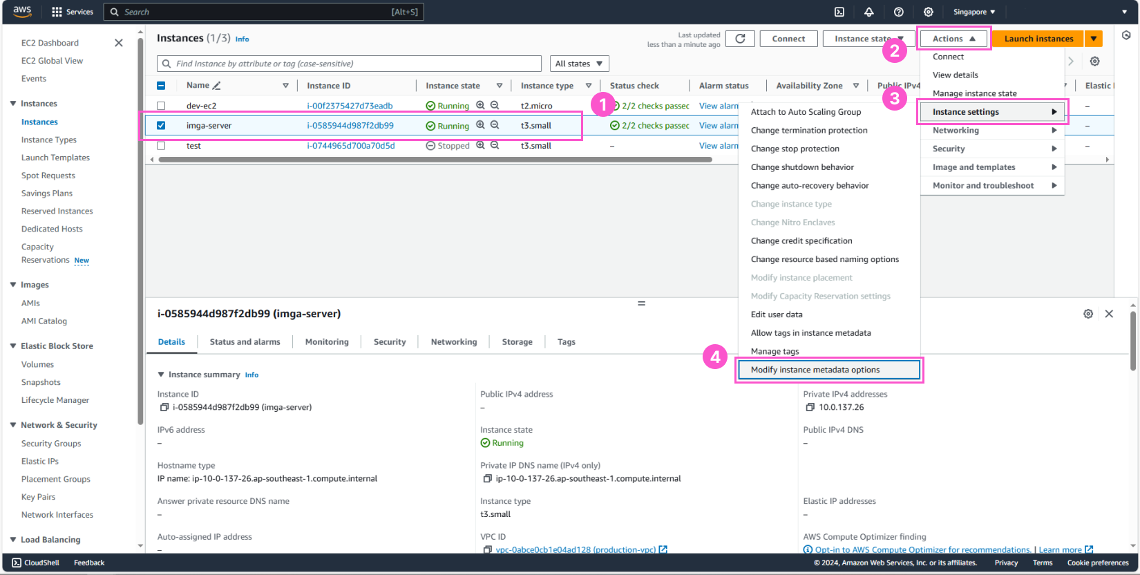Switch to the Storage tab
This screenshot has width=1140, height=575.
coord(517,342)
